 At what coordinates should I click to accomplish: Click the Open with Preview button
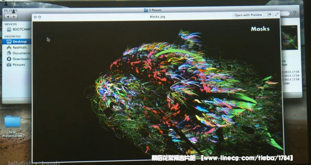tap(248, 15)
